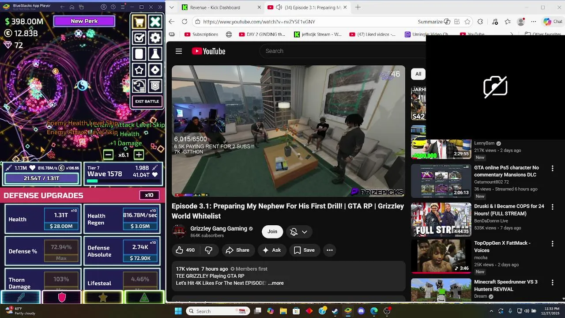Decrease game speed with minus button
Image resolution: width=565 pixels, height=318 pixels.
click(x=108, y=155)
